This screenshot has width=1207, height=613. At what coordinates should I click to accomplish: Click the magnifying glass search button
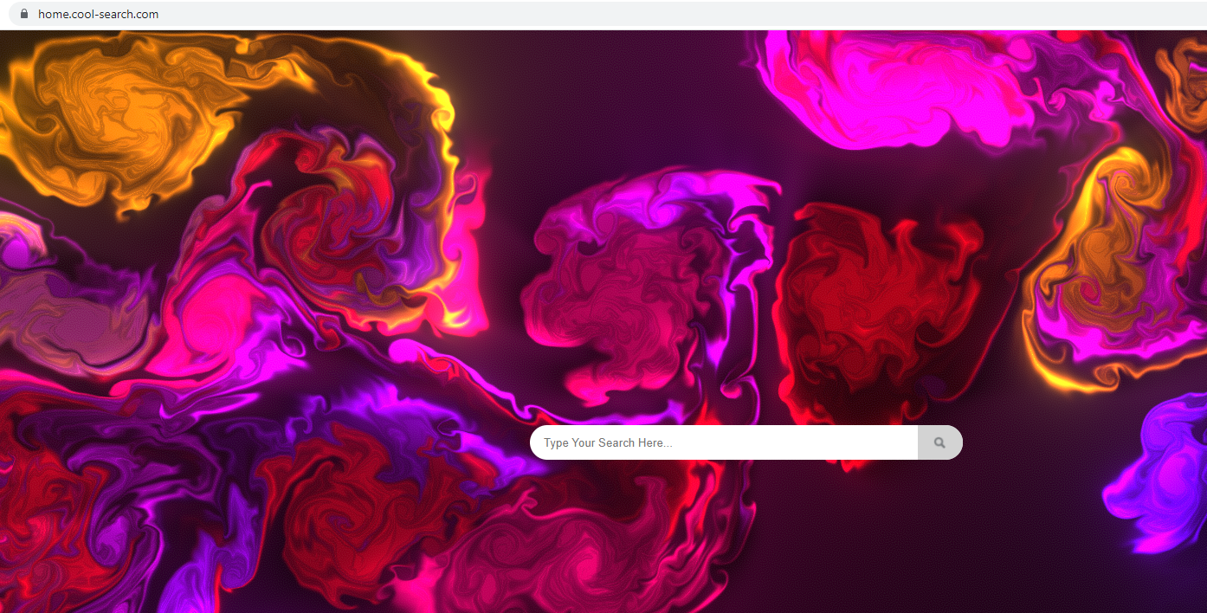tap(940, 442)
